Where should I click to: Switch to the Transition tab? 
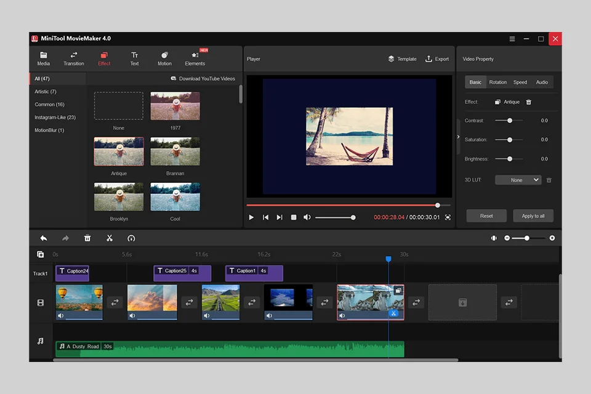click(x=73, y=59)
